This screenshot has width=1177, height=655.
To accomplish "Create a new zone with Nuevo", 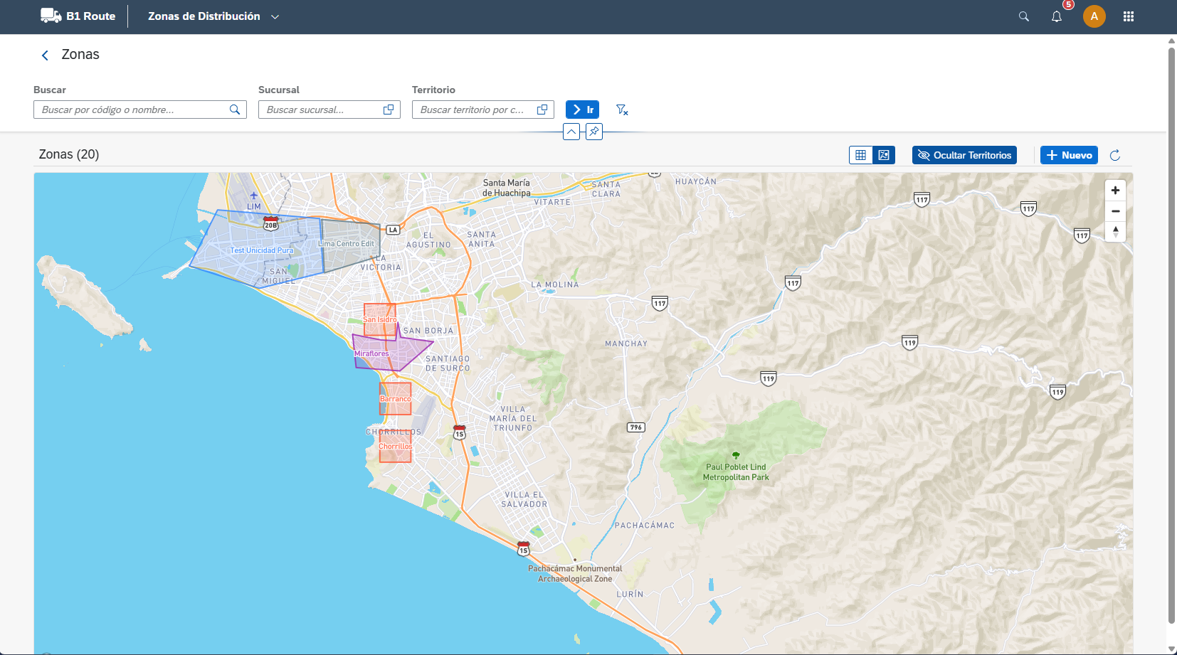I will (x=1069, y=155).
